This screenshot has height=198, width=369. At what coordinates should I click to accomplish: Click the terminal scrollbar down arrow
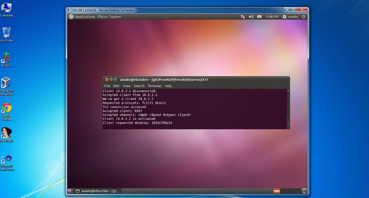pyautogui.click(x=288, y=124)
